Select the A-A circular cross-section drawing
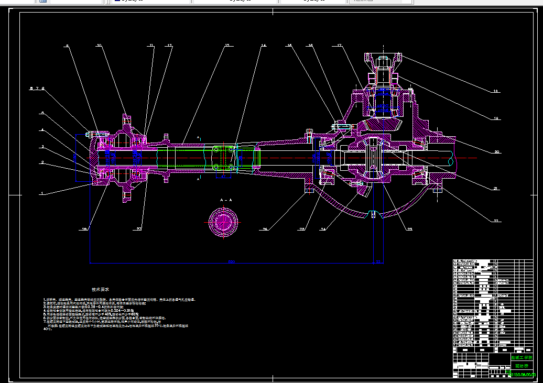 223,222
